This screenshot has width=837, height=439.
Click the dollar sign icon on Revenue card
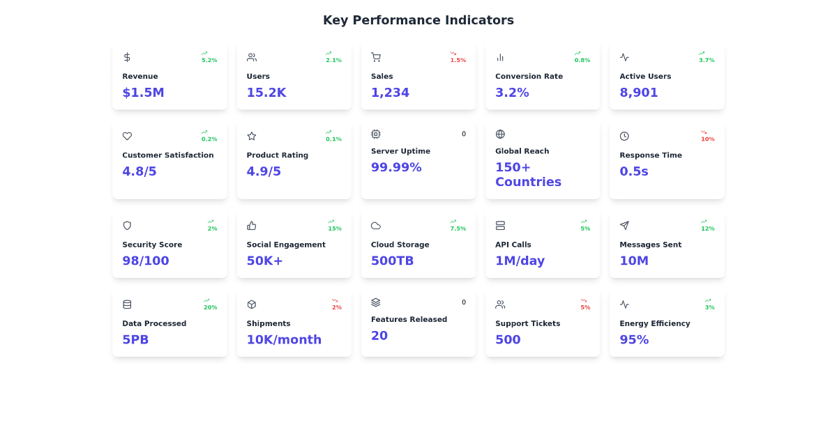[x=127, y=57]
